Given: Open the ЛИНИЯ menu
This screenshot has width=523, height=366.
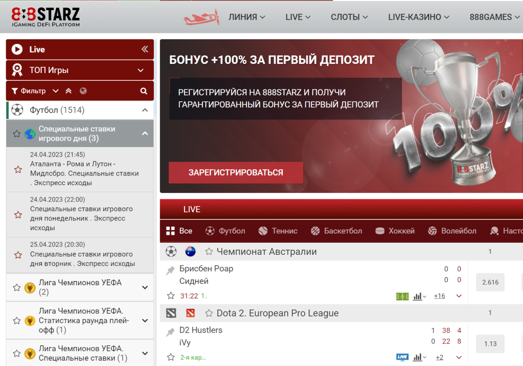Looking at the screenshot, I should (x=246, y=17).
